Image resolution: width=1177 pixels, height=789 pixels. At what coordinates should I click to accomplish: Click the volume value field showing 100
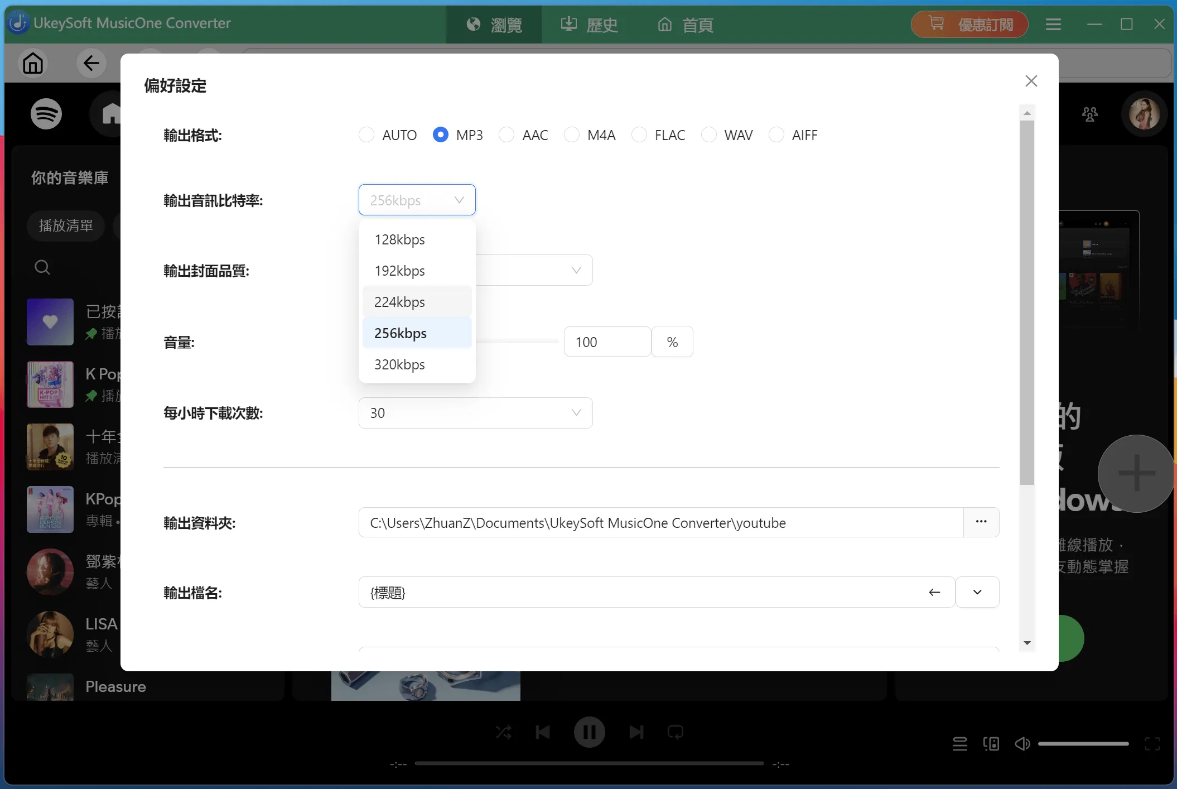click(x=607, y=341)
